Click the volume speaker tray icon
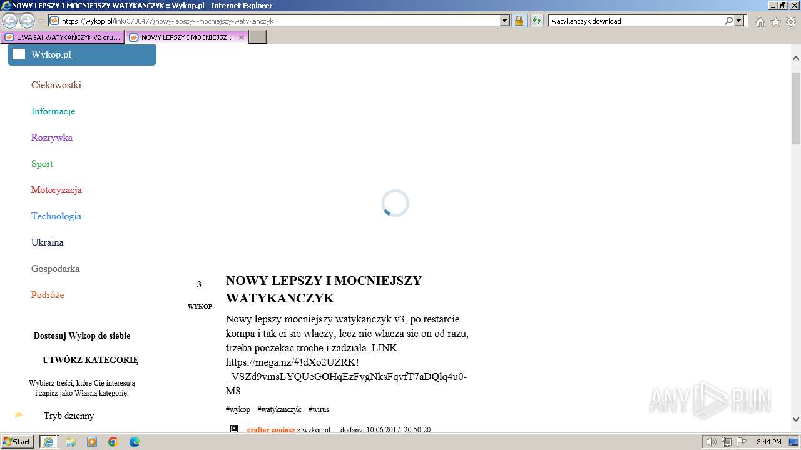801x450 pixels. click(712, 442)
